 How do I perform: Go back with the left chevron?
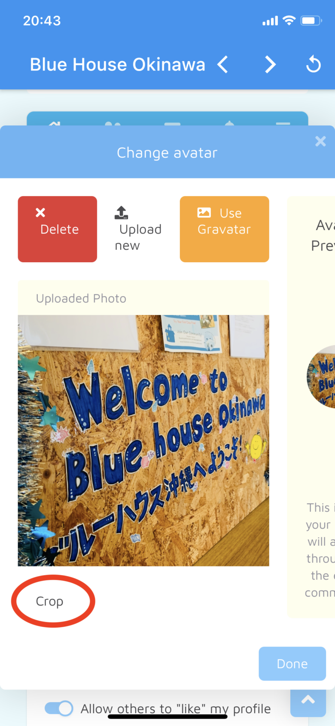tap(222, 65)
